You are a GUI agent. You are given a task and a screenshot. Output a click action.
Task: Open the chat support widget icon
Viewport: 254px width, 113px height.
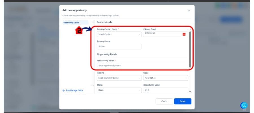244,105
